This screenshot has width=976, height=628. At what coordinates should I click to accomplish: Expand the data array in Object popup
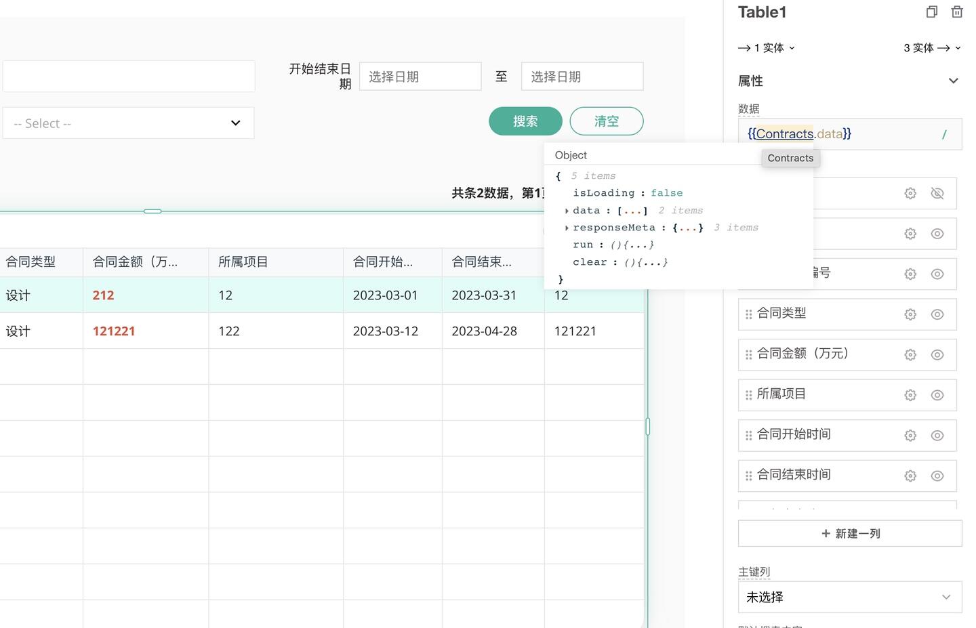(567, 211)
